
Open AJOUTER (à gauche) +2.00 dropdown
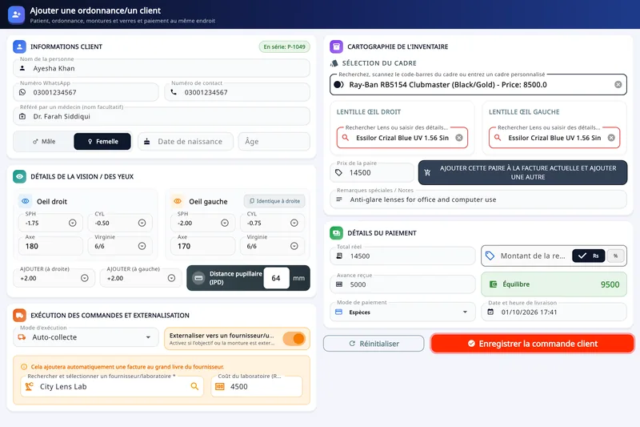coord(171,278)
